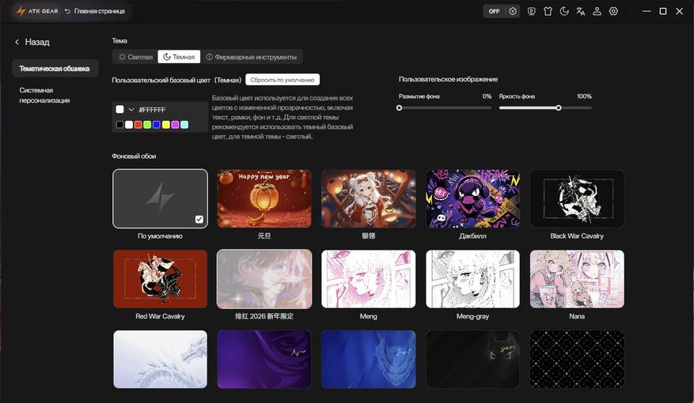
Task: Select the white dragon wallpaper
Action: click(x=160, y=360)
